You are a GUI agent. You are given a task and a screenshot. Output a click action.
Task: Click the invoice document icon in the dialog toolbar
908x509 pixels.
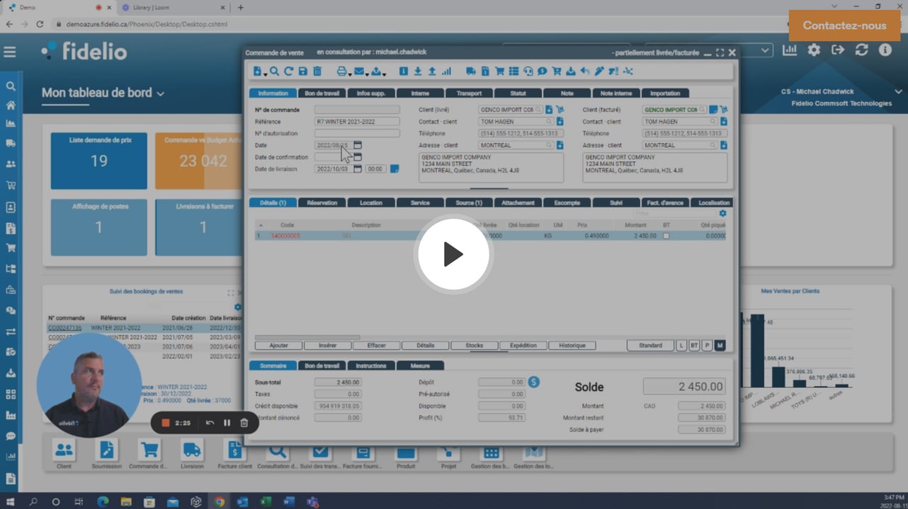point(485,71)
